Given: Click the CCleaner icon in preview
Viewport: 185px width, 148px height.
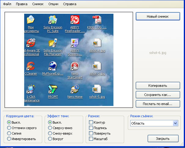Looking at the screenshot, I should coord(31,66).
